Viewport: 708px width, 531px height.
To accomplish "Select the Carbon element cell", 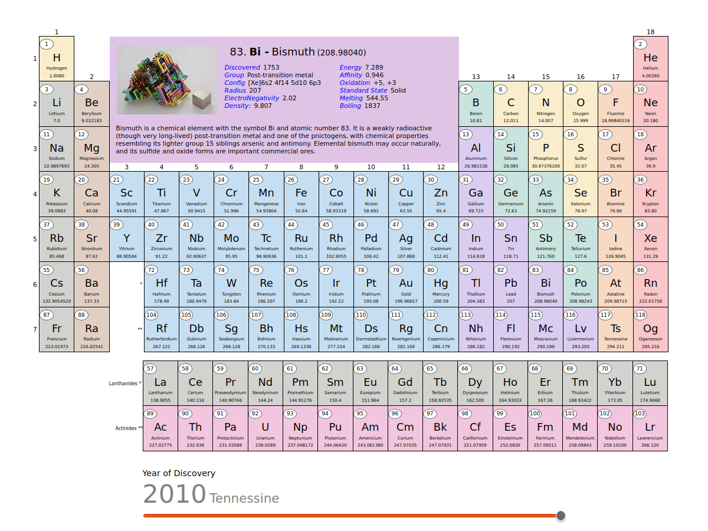I will click(x=511, y=104).
